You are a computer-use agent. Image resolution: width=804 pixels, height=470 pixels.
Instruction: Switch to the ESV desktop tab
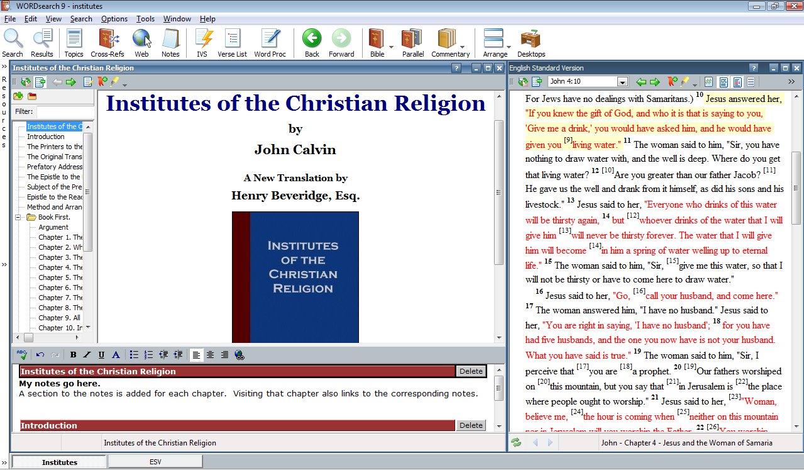(155, 462)
